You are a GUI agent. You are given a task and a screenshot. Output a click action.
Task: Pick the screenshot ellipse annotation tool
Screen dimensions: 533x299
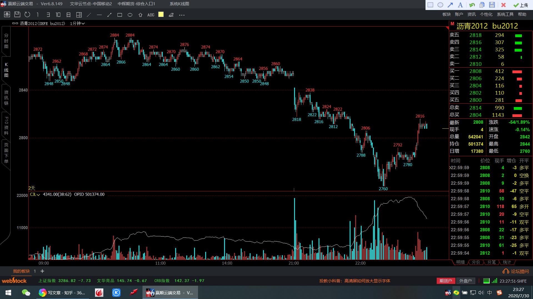[440, 5]
